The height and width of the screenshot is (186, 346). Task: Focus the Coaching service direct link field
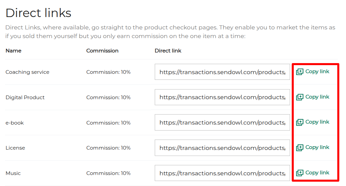coord(222,72)
